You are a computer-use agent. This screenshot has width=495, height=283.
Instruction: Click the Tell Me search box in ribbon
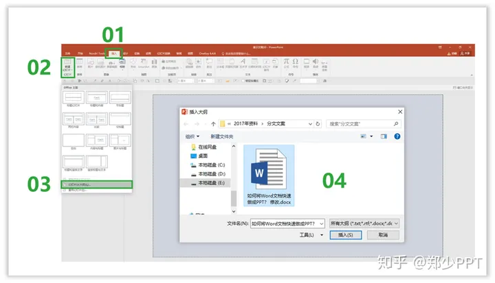[x=236, y=53]
